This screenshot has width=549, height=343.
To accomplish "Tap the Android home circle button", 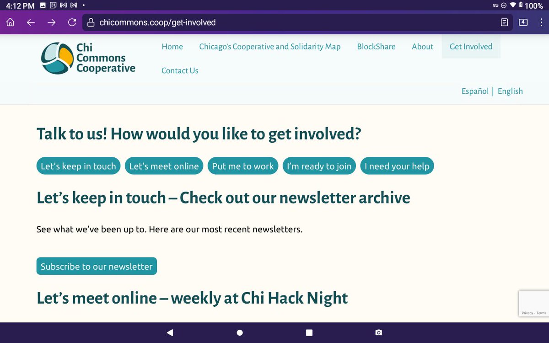I will 240,332.
